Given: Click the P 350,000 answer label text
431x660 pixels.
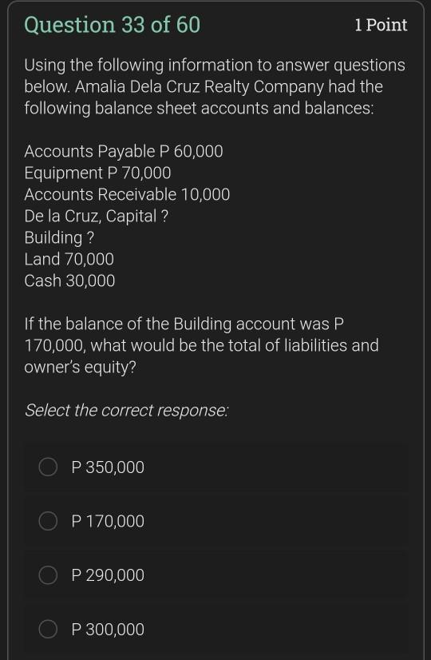Looking at the screenshot, I should click(108, 467).
